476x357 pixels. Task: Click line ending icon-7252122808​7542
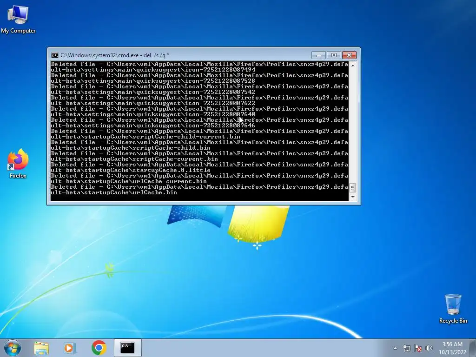click(153, 92)
